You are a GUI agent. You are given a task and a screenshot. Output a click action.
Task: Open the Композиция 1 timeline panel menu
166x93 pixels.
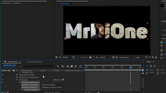tap(20, 62)
